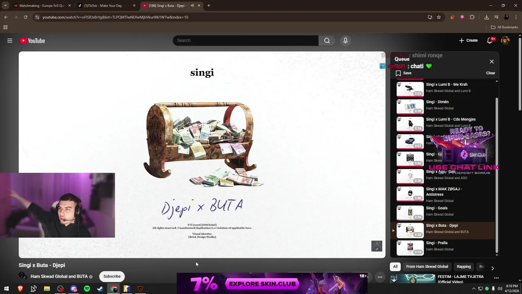Open the volume control in system tray
Screen dimensions: 522x294
500,289
